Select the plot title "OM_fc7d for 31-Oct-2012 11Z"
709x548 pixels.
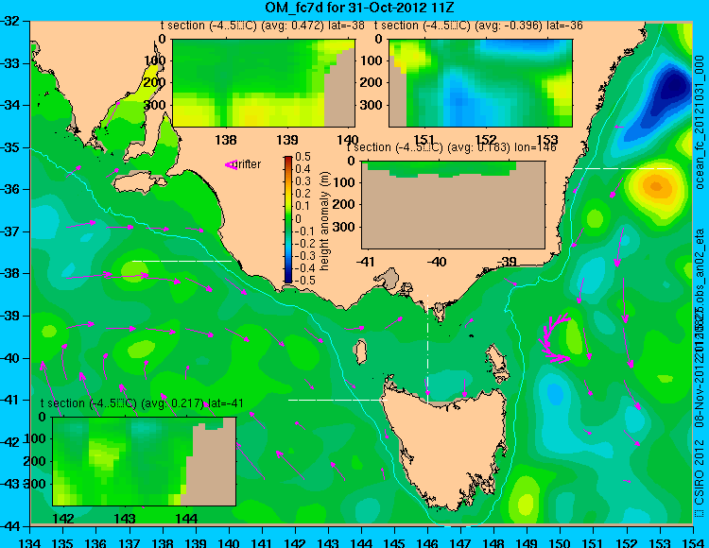[359, 8]
